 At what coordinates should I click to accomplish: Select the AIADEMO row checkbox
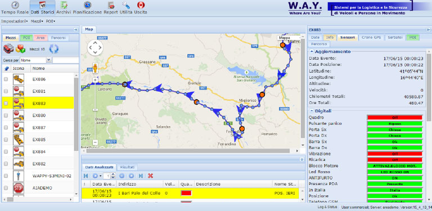6,188
